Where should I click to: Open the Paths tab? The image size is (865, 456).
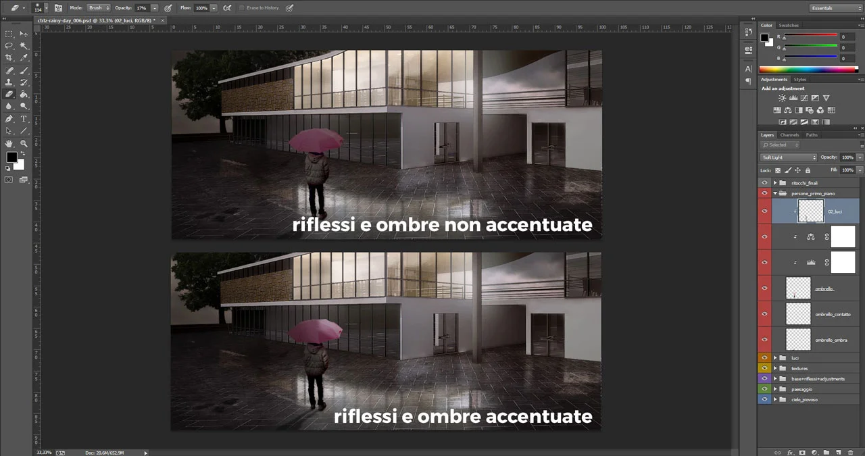(812, 134)
